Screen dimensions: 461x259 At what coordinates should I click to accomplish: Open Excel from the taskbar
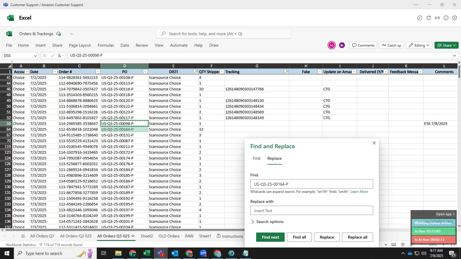coord(147,253)
